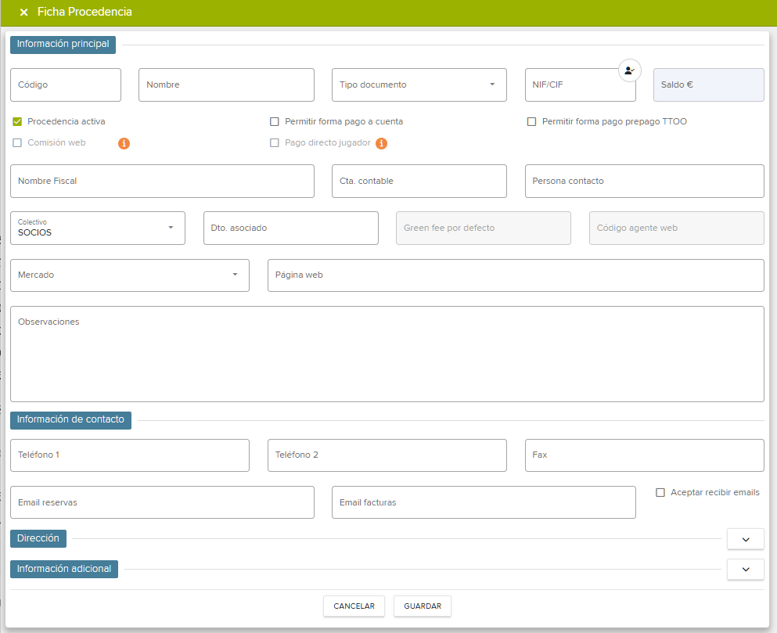Viewport: 777px width, 633px height.
Task: Open the Tipo documento dropdown
Action: (419, 85)
